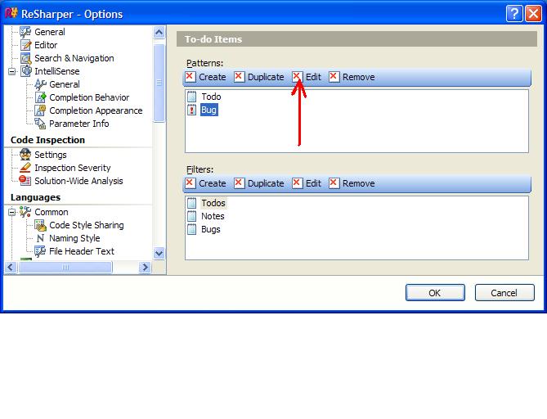Click the Editor options icon

(x=25, y=45)
